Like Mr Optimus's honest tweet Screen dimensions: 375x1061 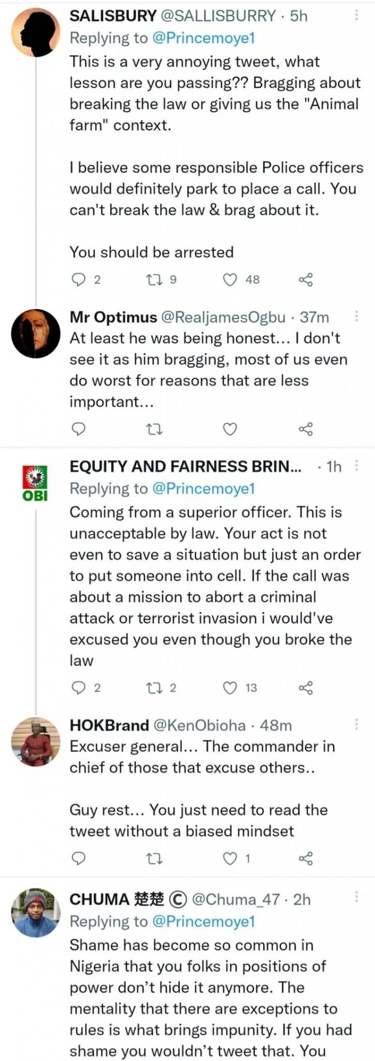coord(229,429)
